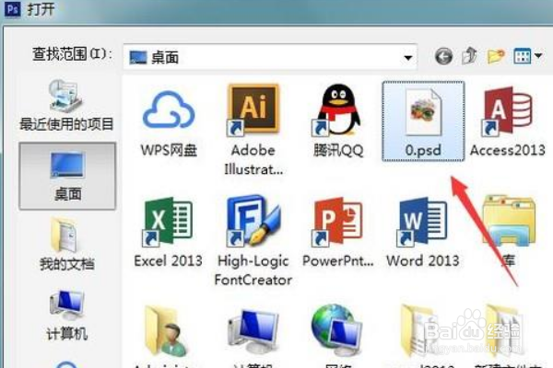Click the Back navigation button
This screenshot has height=368, width=553.
tap(443, 55)
